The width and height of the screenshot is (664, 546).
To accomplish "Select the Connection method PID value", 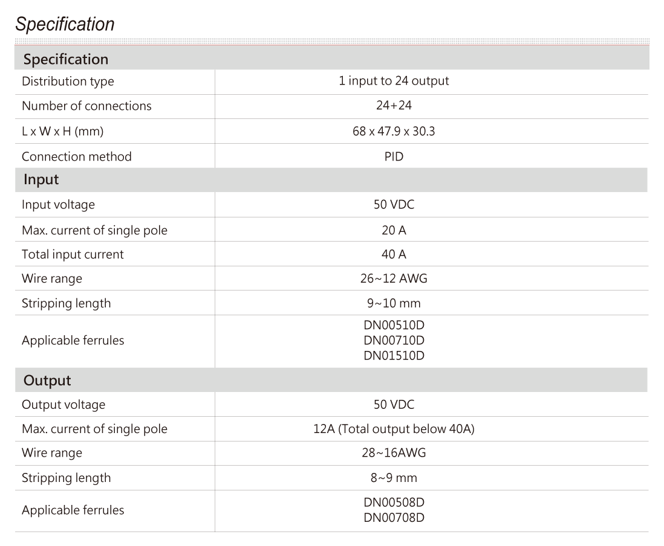I will click(394, 156).
